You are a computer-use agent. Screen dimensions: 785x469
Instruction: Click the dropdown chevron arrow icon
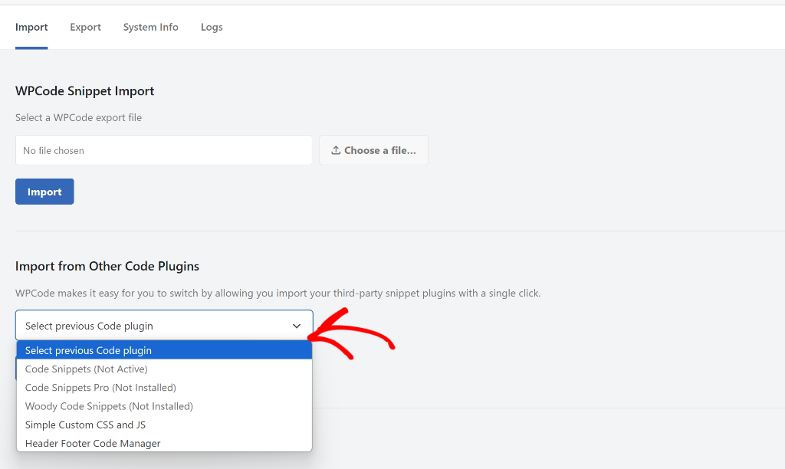(297, 326)
